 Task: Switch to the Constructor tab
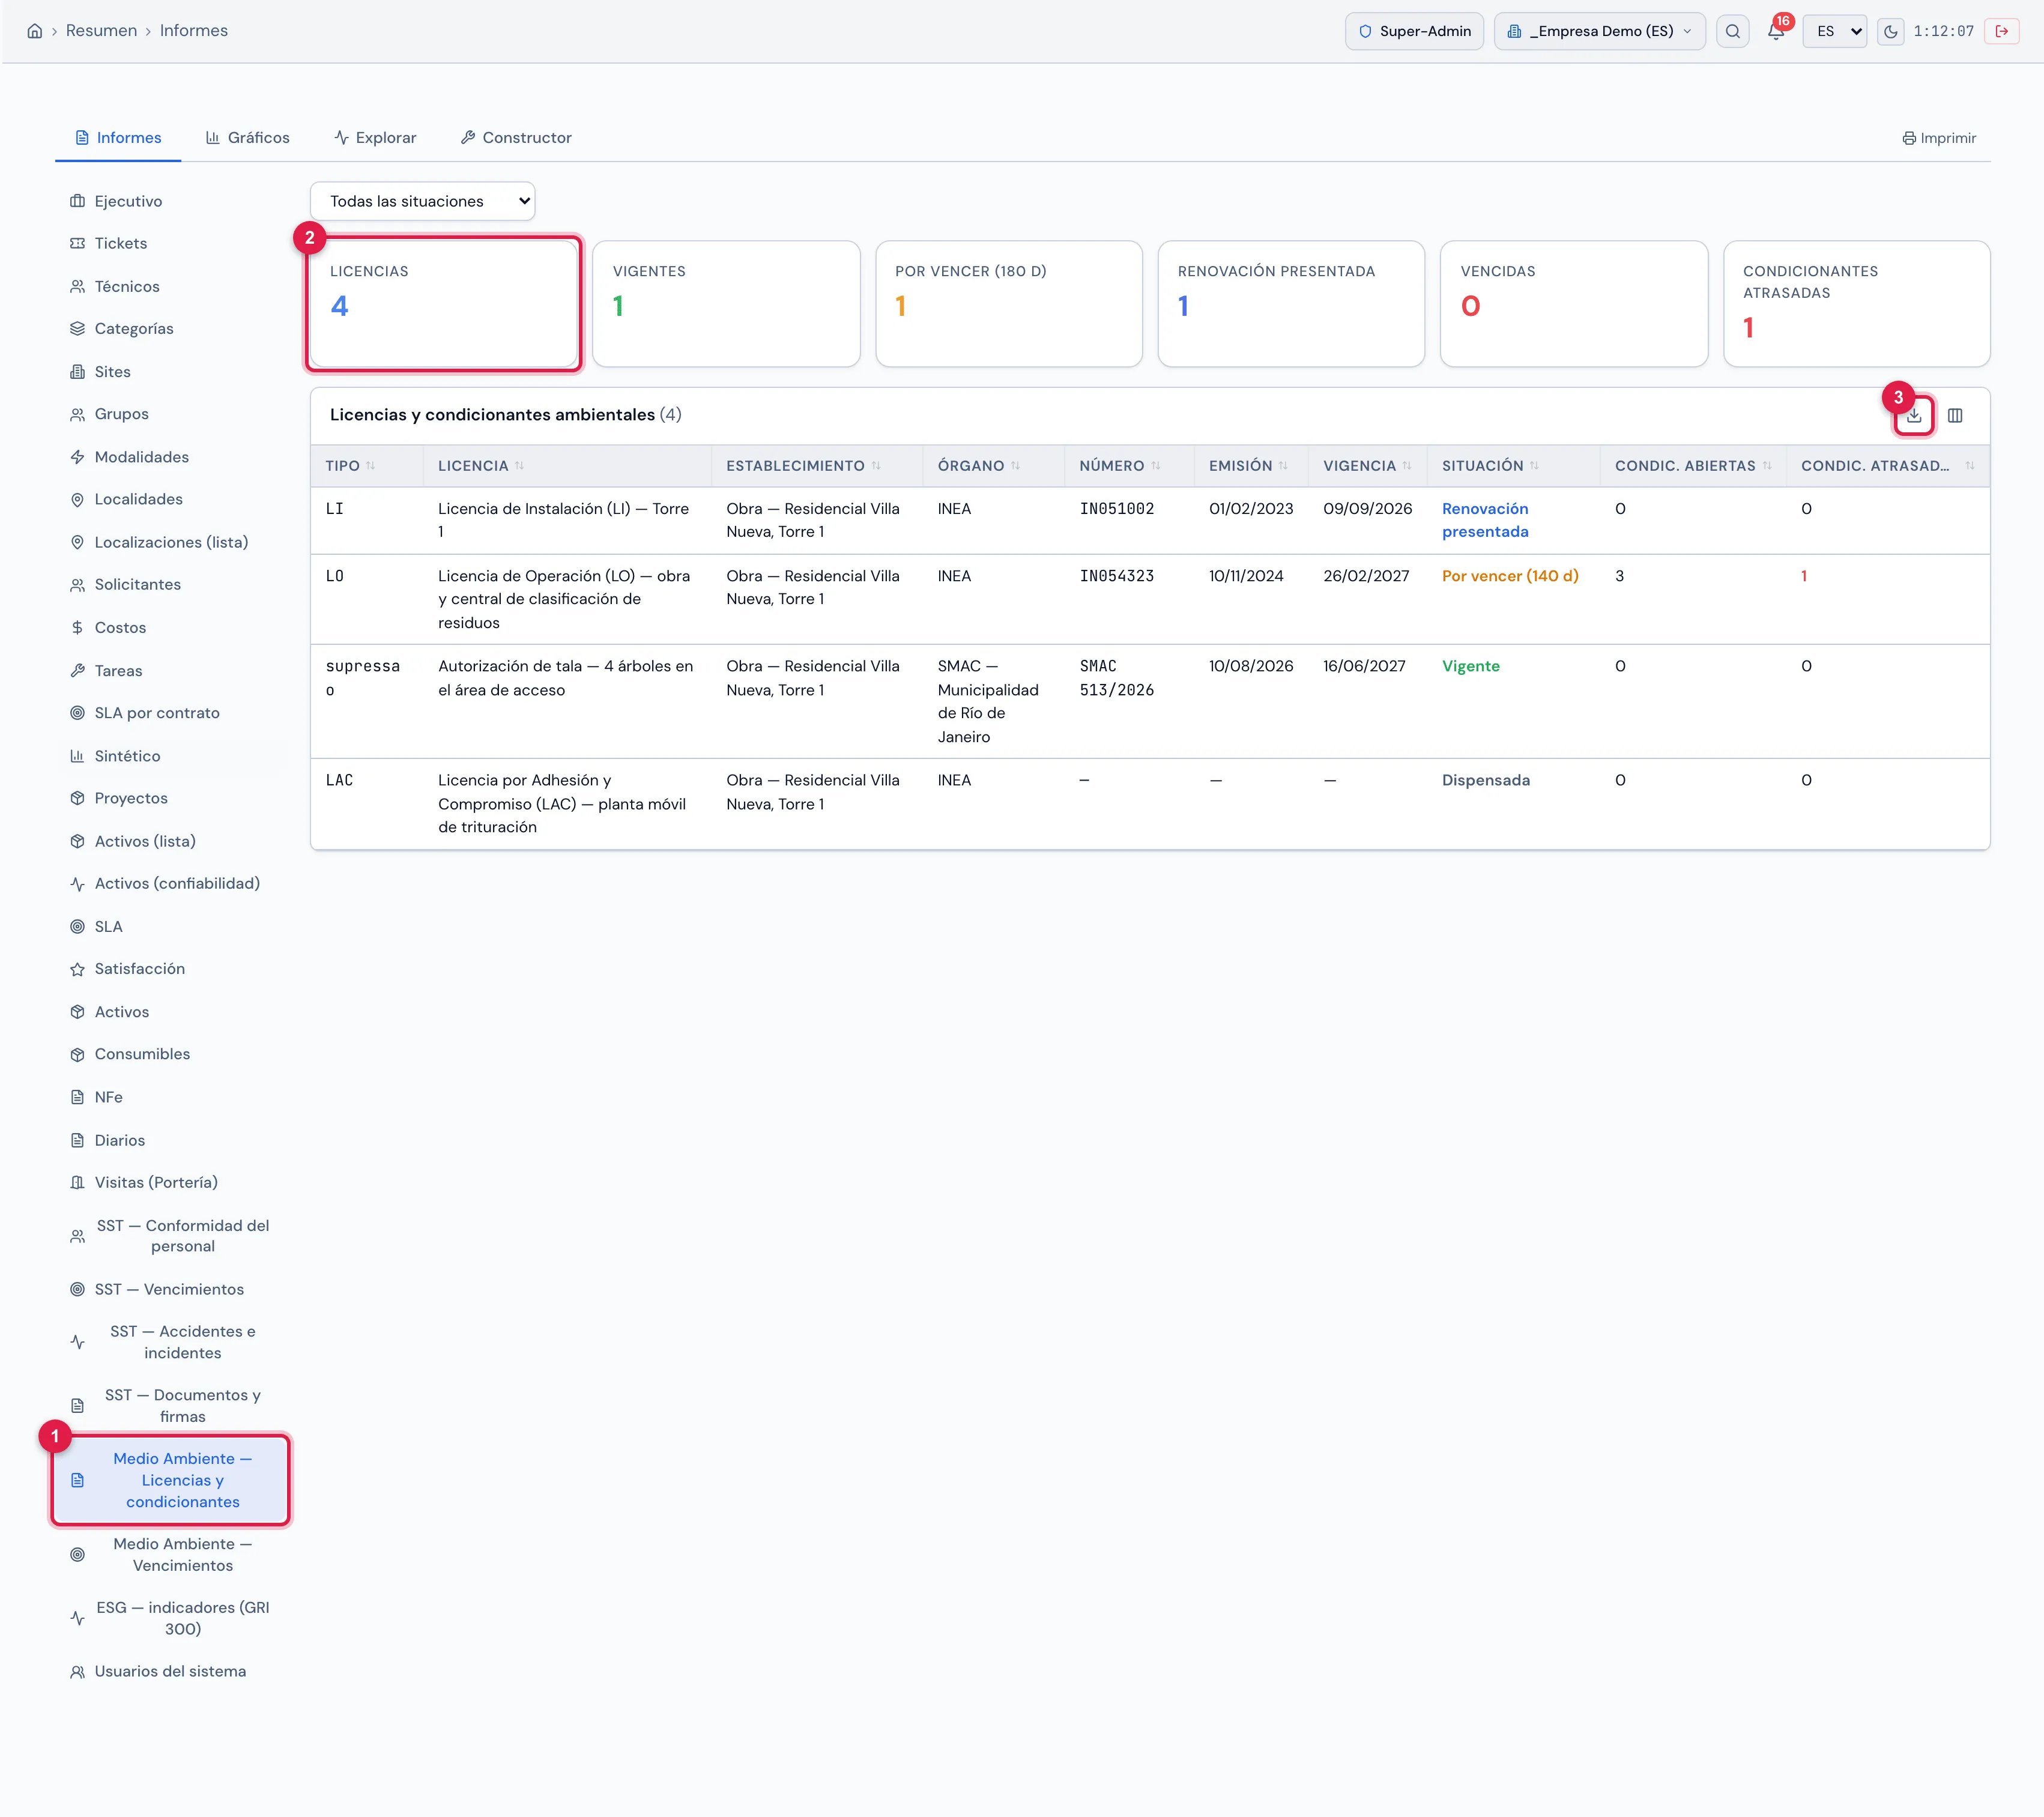(x=516, y=138)
